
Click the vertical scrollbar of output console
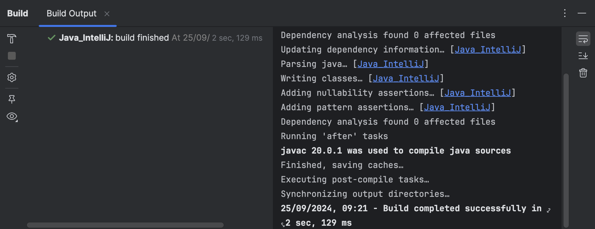566,148
